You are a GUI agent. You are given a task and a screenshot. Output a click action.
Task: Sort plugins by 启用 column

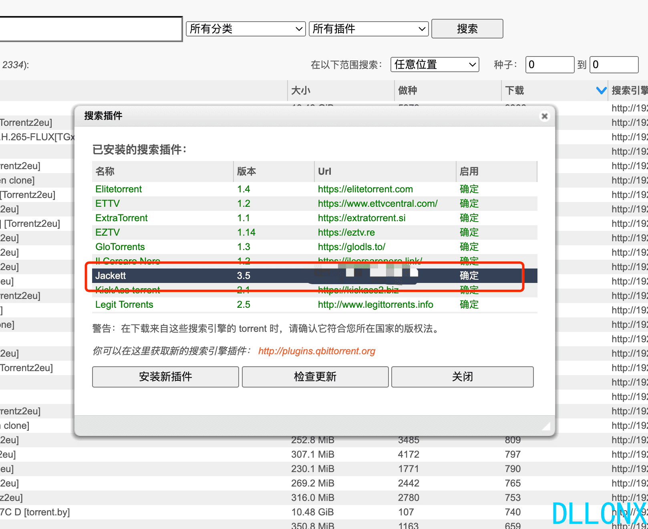click(497, 172)
